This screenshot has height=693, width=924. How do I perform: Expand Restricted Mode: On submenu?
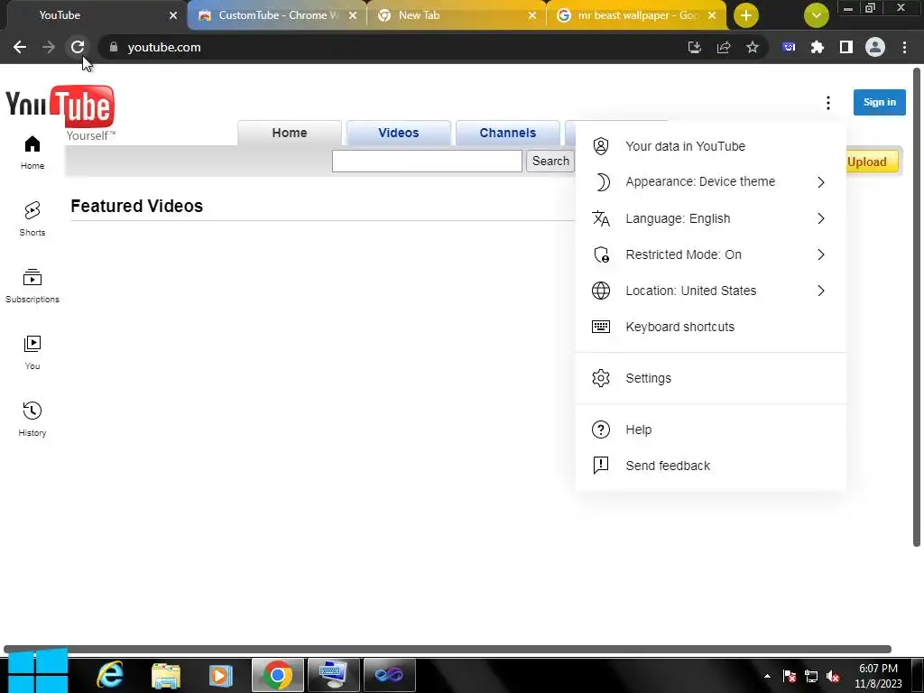coord(711,254)
